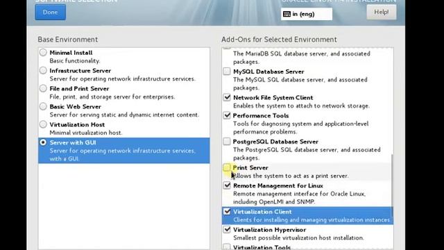Click 'Allows the system to act as a print server.'
The width and height of the screenshot is (444, 250).
(x=291, y=176)
